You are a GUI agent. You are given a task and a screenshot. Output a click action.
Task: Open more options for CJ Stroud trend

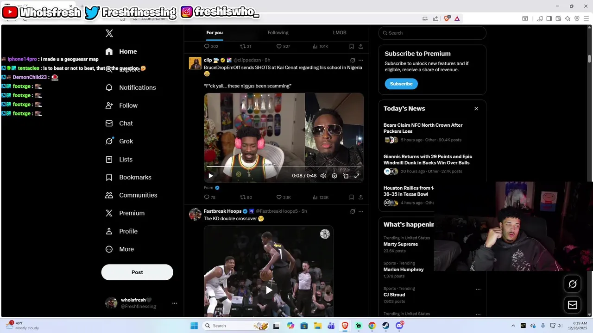[x=478, y=290]
